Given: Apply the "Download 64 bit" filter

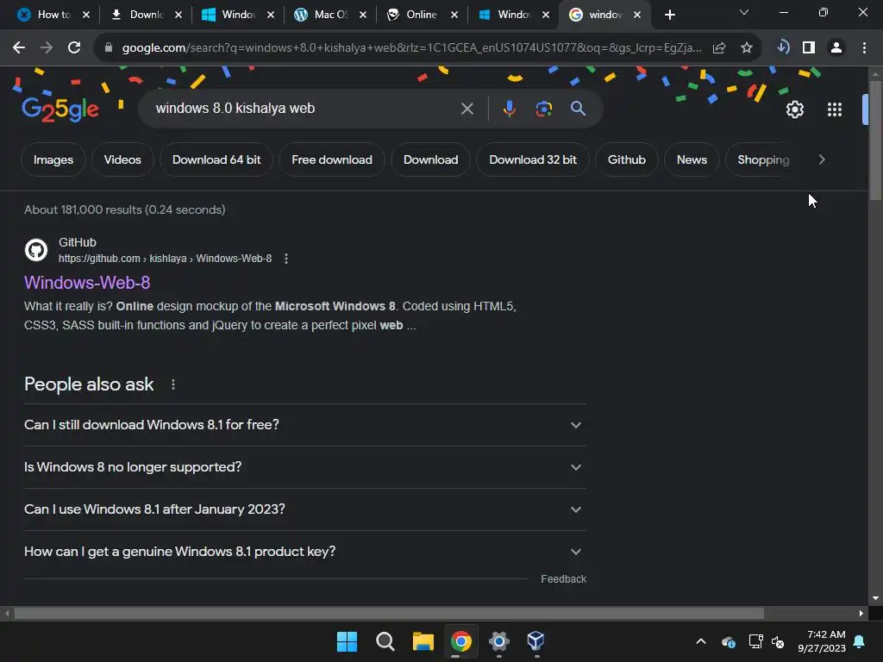Looking at the screenshot, I should click(216, 159).
